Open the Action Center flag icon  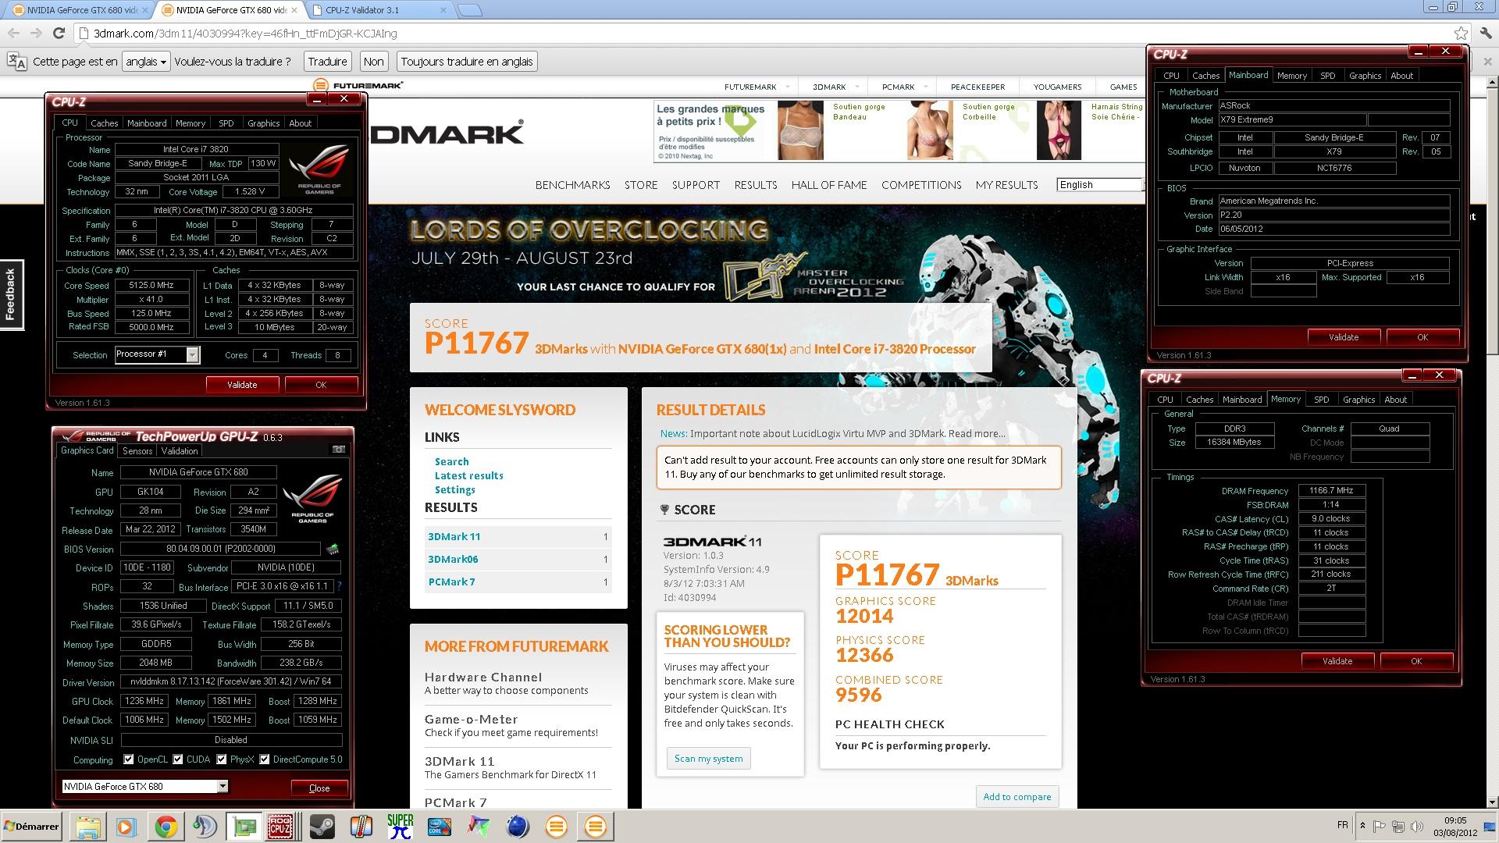1380,827
